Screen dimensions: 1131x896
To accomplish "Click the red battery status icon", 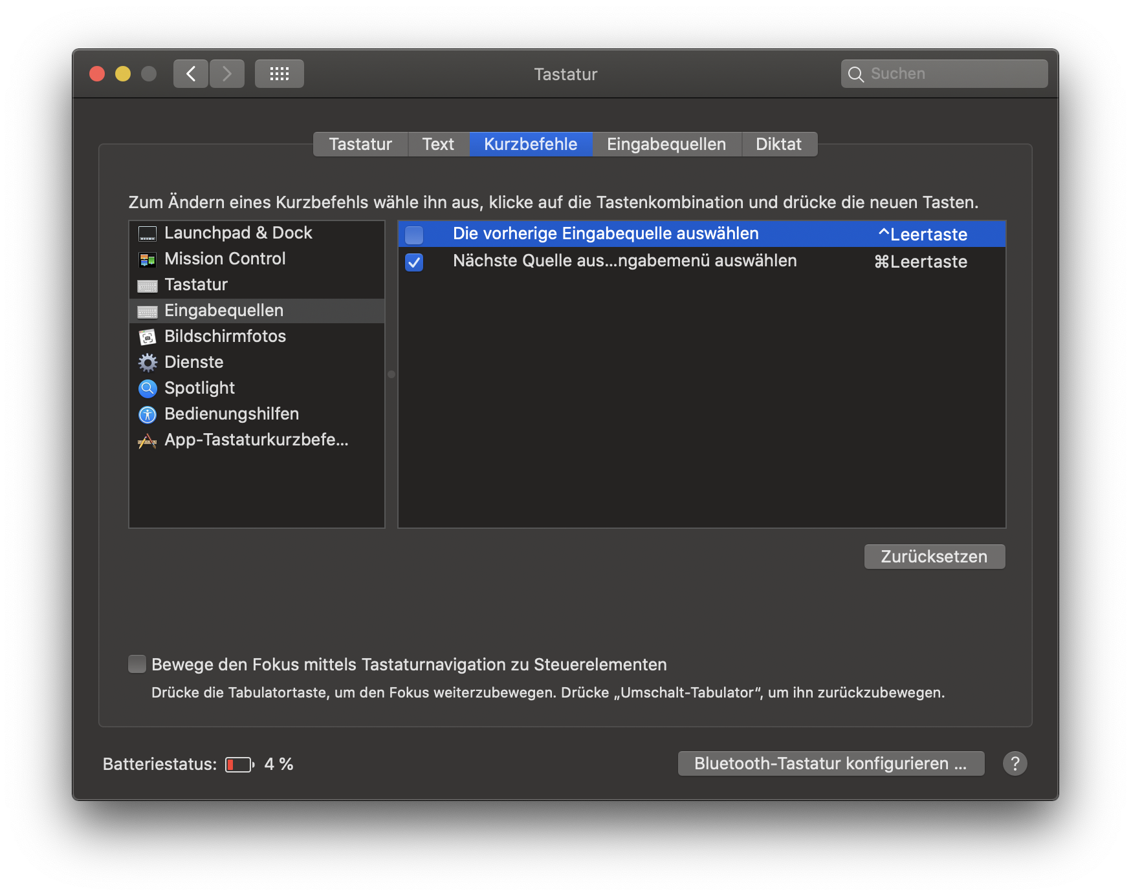I will (239, 765).
